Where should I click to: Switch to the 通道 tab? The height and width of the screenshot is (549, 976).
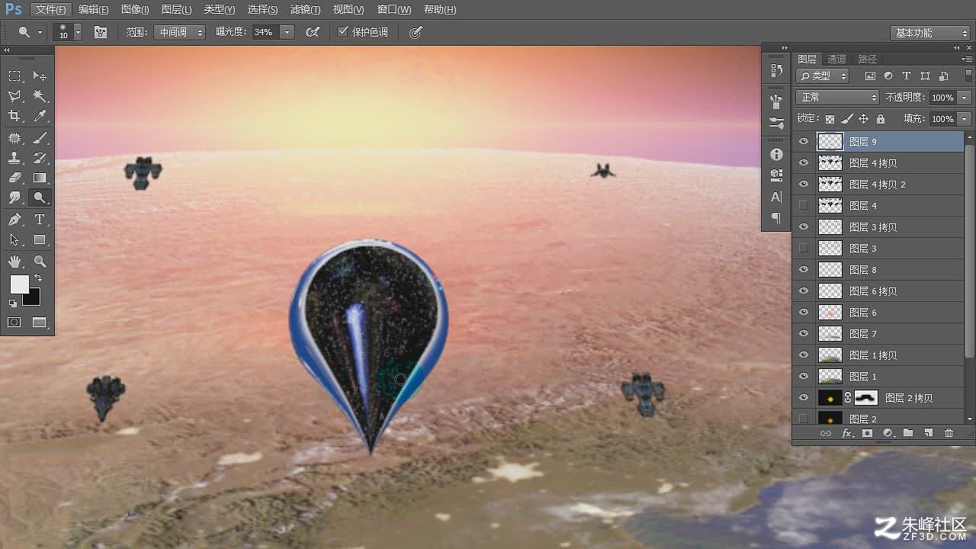click(x=836, y=59)
